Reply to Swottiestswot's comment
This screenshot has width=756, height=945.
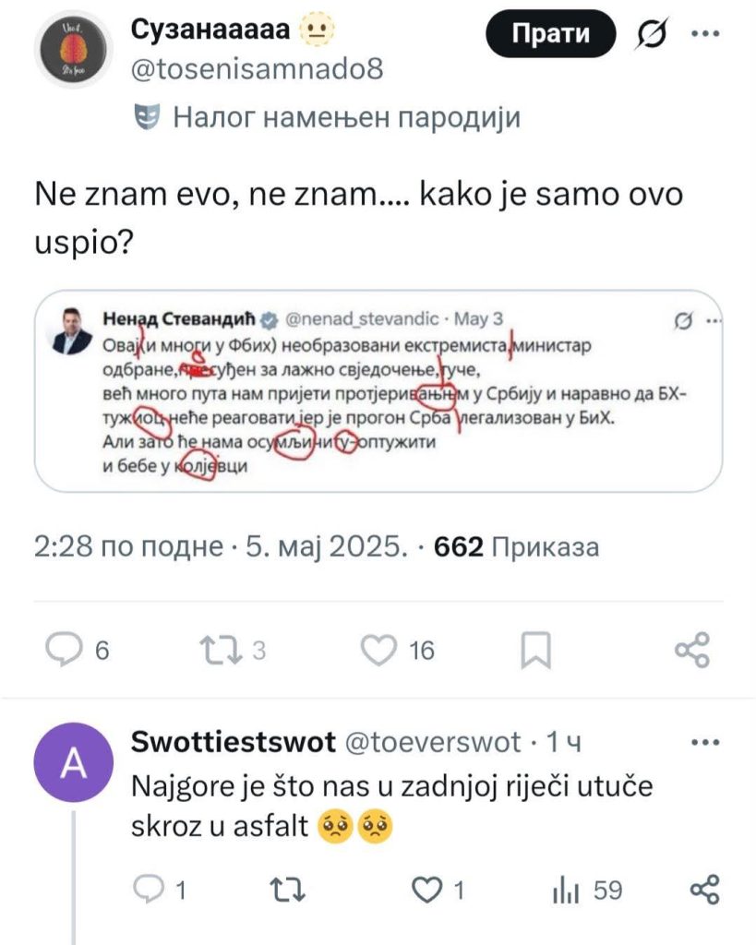[150, 891]
